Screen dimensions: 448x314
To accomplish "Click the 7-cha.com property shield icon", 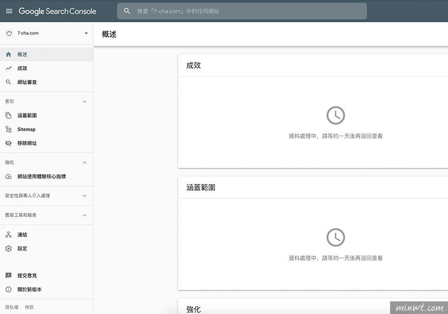I will click(x=9, y=33).
